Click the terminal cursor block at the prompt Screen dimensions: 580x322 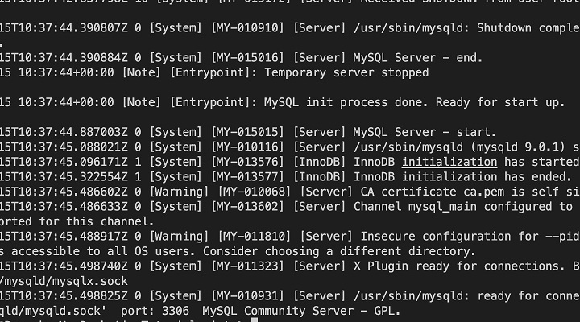pyautogui.click(x=254, y=320)
